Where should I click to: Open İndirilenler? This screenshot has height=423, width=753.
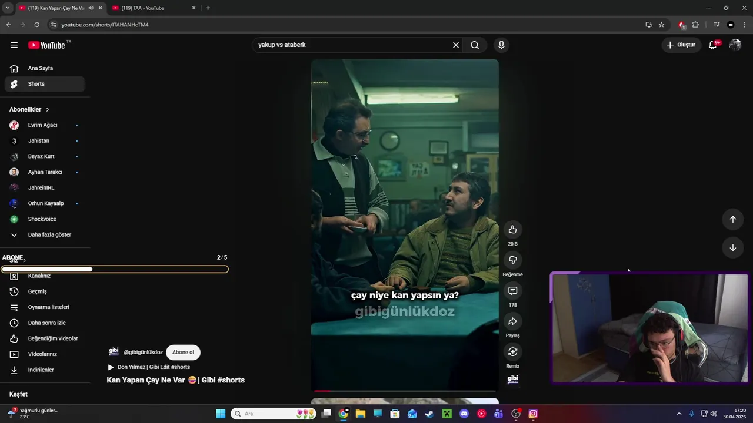[45, 370]
